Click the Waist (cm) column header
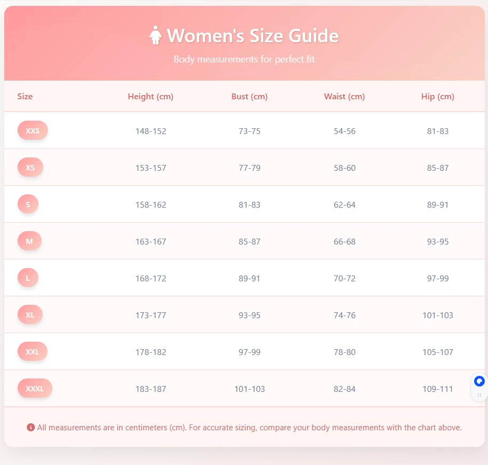The image size is (488, 465). pos(344,97)
